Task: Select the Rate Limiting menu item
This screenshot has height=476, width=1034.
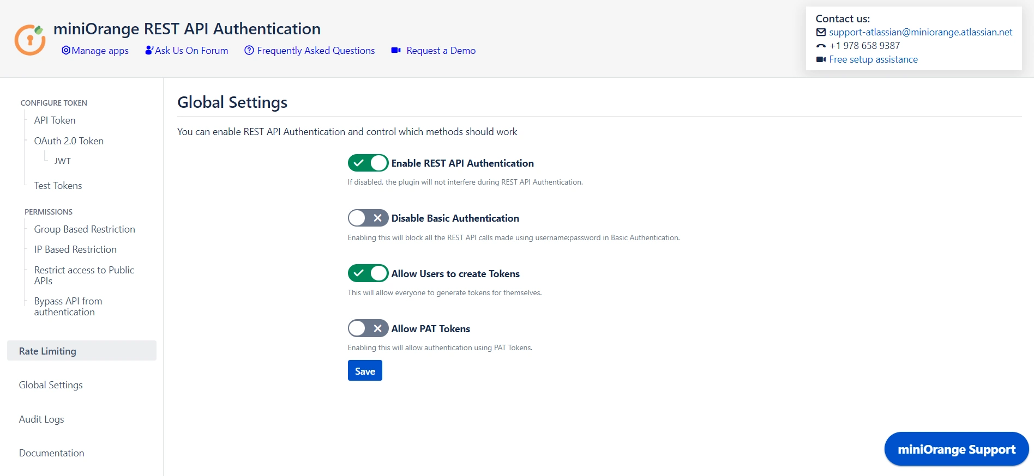Action: click(x=82, y=351)
